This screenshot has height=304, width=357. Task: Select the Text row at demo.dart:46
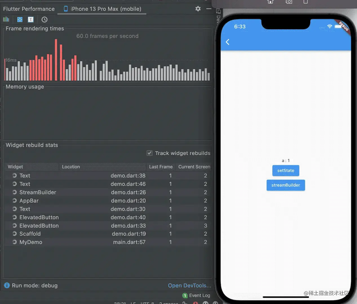coord(108,184)
